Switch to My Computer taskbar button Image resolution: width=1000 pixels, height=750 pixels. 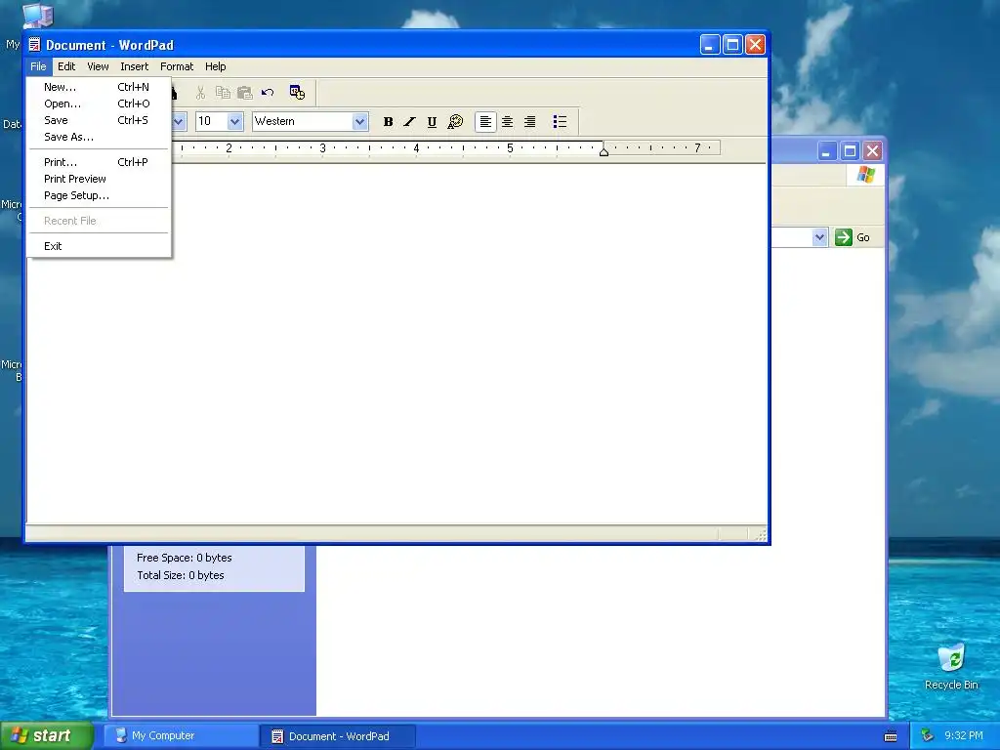coord(181,736)
